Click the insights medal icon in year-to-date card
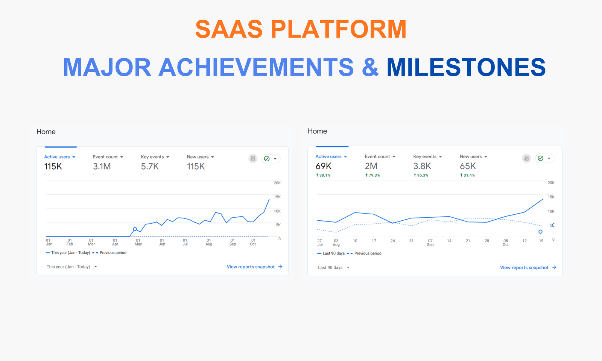This screenshot has height=361, width=602. pos(253,159)
